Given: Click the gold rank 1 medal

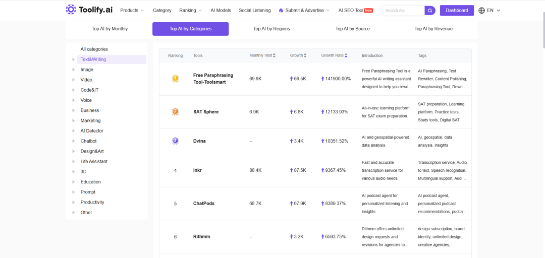Looking at the screenshot, I should 175,79.
